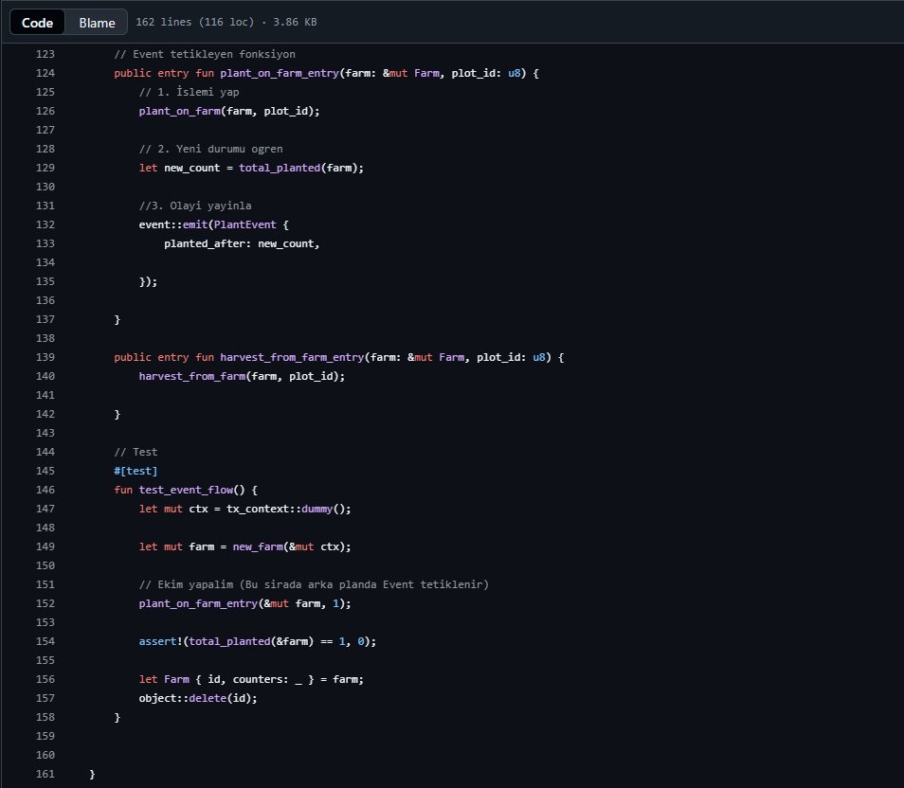Screen dimensions: 904x788
Task: Select line number 124
Action: (x=45, y=73)
